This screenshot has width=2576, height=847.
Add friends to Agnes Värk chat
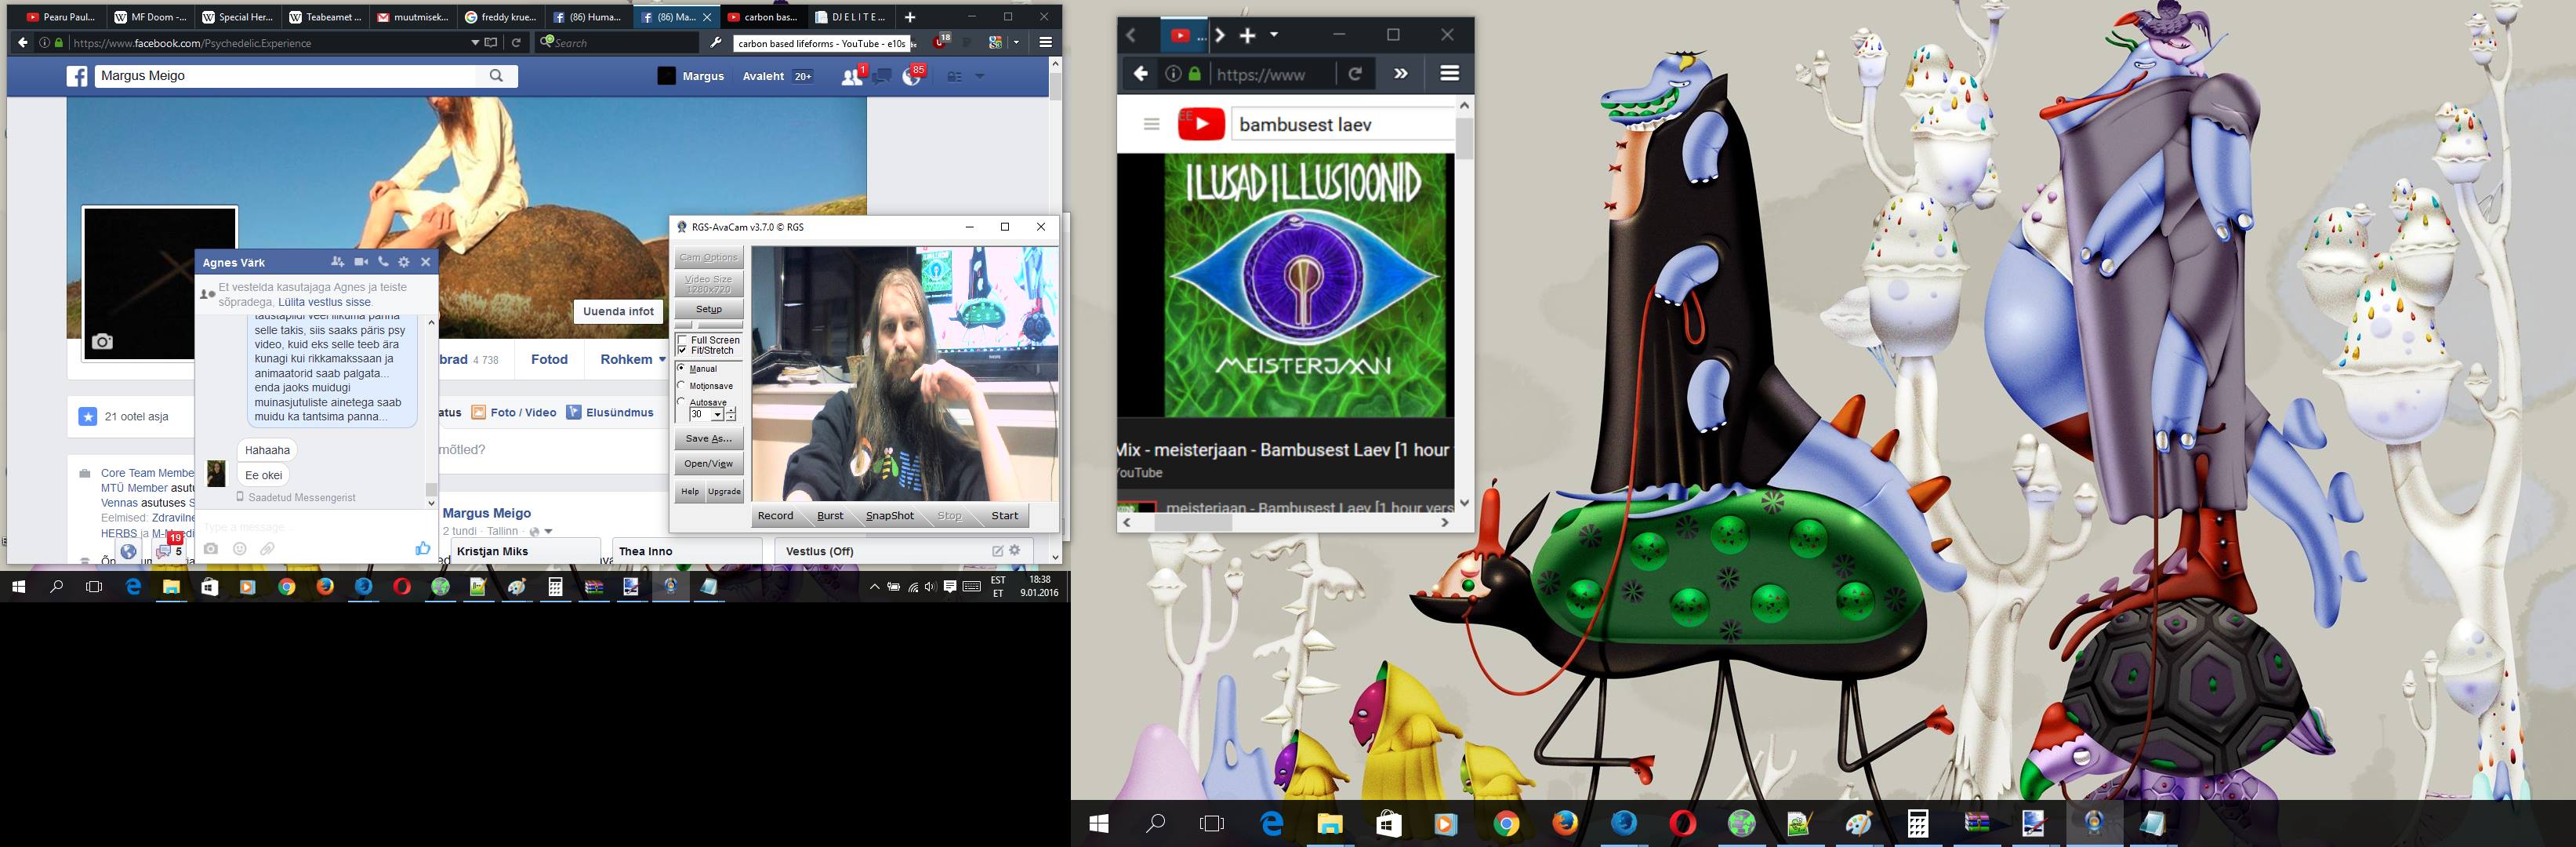[x=338, y=262]
